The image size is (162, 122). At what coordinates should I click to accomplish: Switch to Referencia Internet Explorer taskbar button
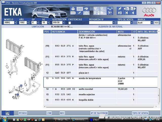(79, 120)
